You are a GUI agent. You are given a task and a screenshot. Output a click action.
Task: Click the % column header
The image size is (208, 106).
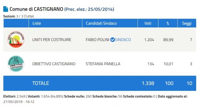click(x=168, y=23)
